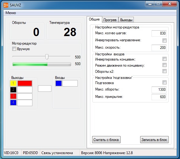Screen dimensions: 180x159
Task: Click the Мотор-редуктор slider handle
Action: 47,57
